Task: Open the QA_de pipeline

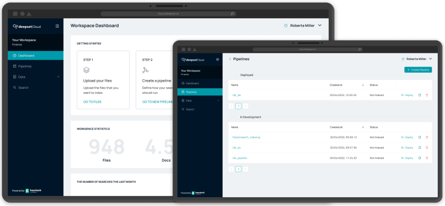Action: 236,95
